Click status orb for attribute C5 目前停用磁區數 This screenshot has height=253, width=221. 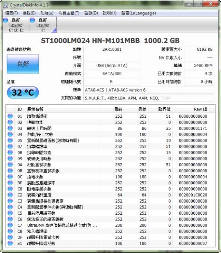pyautogui.click(x=10, y=213)
